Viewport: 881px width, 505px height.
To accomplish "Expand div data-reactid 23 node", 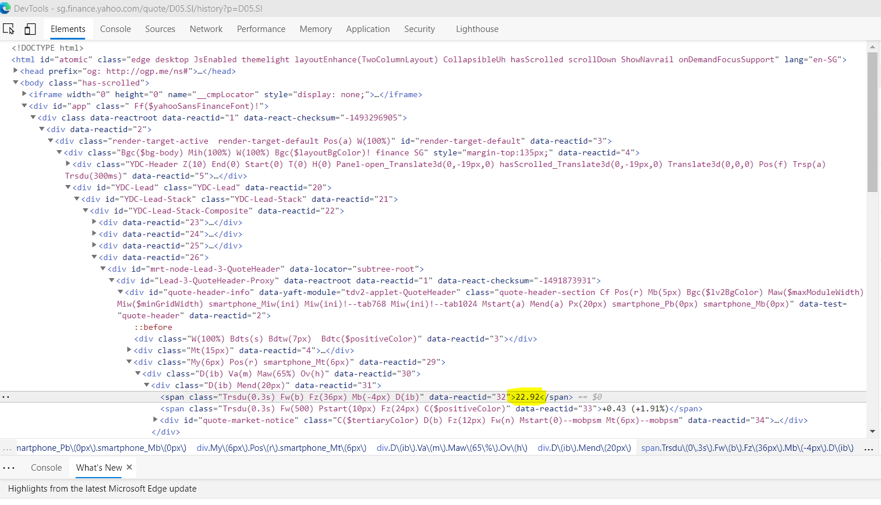I will point(94,222).
